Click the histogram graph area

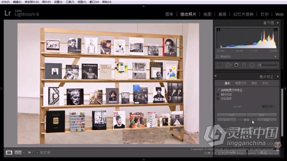(247, 38)
